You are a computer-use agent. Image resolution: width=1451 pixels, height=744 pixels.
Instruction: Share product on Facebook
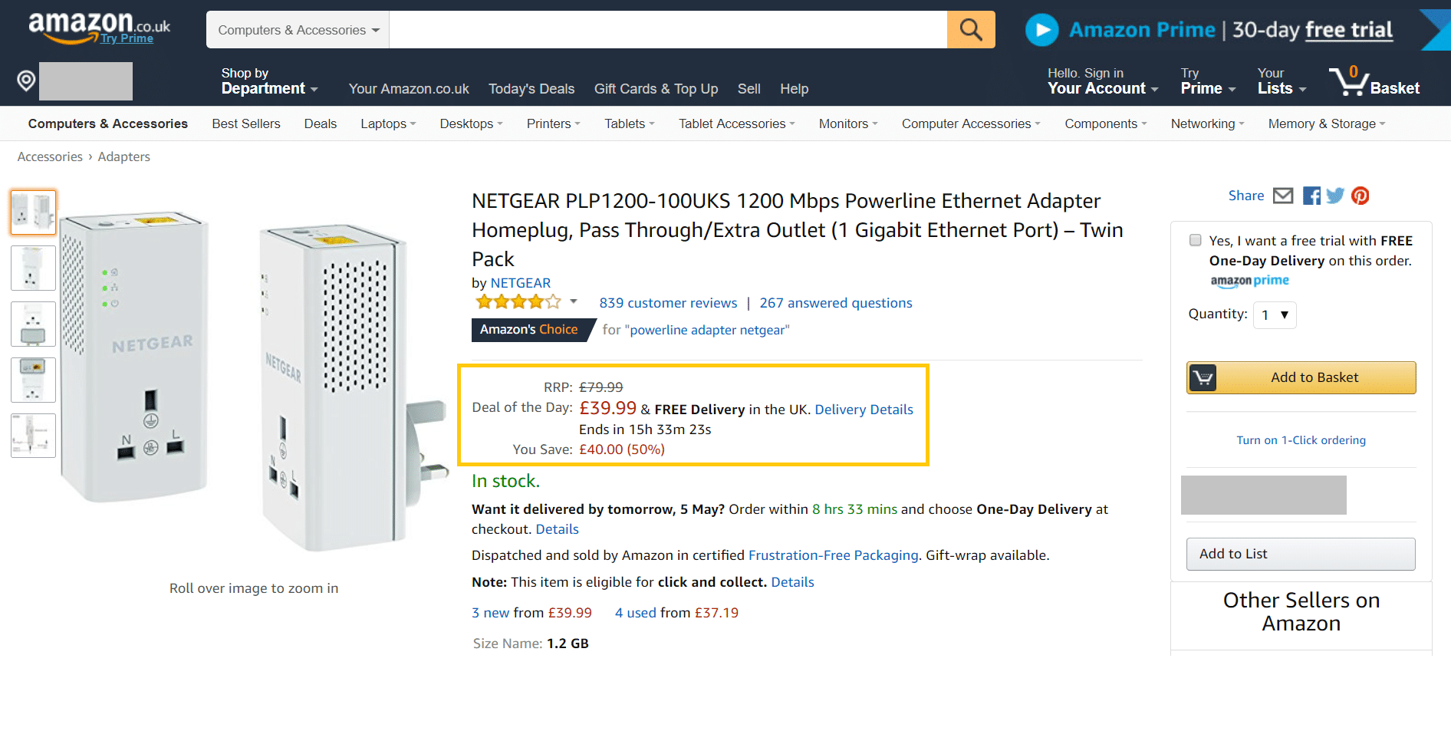1311,196
